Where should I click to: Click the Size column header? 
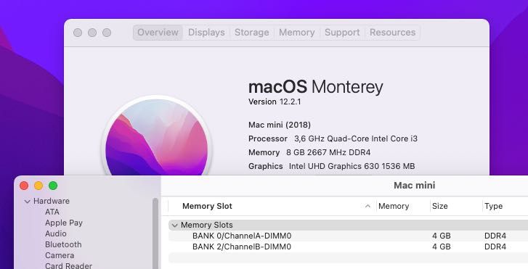click(440, 206)
